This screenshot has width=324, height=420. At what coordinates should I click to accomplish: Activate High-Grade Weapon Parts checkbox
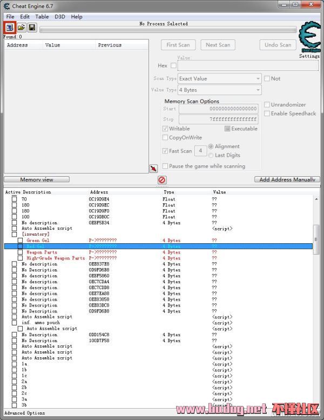(21, 258)
